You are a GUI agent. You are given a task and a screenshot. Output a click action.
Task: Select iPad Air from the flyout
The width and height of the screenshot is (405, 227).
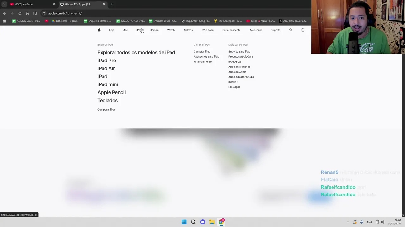[106, 68]
